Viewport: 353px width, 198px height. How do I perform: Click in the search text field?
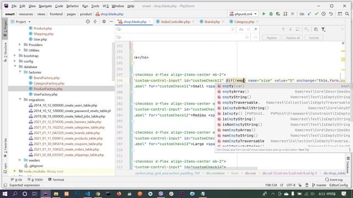[175, 29]
